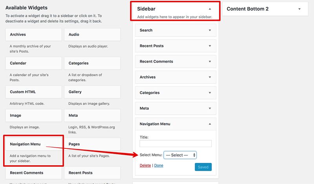Expand the sidebar Recent Posts widget arrow

(x=210, y=46)
